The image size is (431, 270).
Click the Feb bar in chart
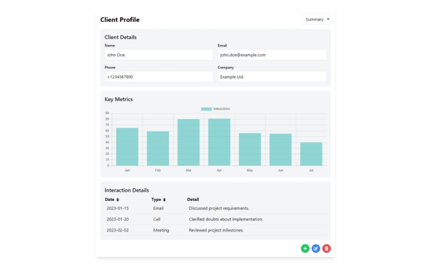tap(158, 149)
